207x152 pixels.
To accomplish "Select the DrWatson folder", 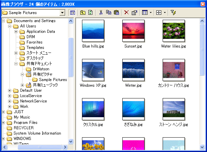I will (x=41, y=69).
